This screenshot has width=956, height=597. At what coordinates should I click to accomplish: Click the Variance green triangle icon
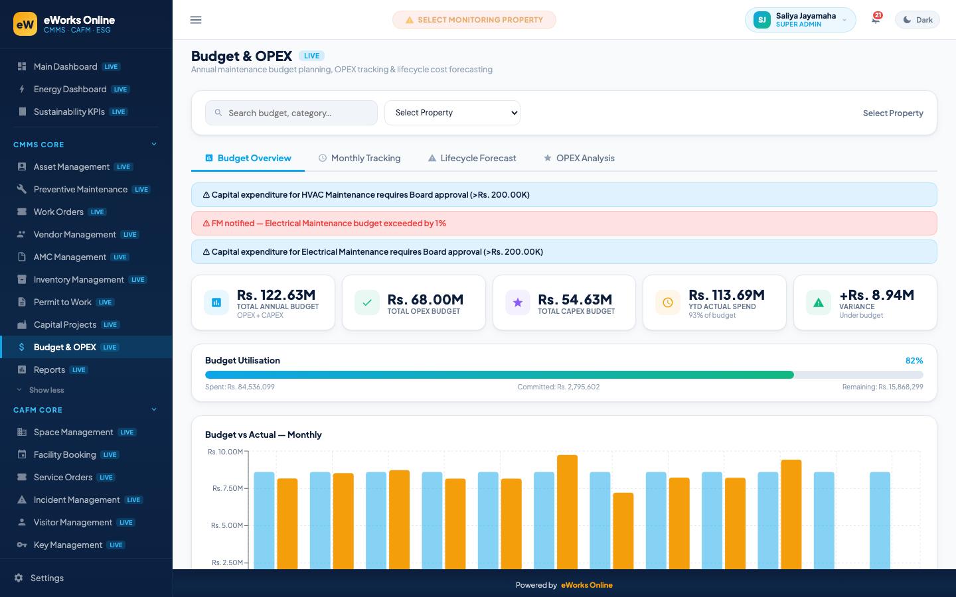pyautogui.click(x=819, y=302)
